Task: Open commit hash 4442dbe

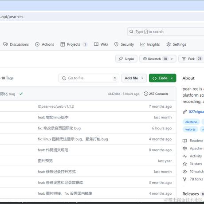Action: [x=114, y=94]
